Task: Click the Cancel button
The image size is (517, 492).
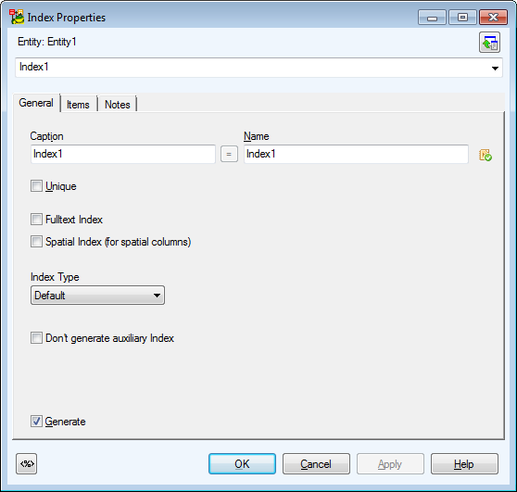Action: click(316, 463)
